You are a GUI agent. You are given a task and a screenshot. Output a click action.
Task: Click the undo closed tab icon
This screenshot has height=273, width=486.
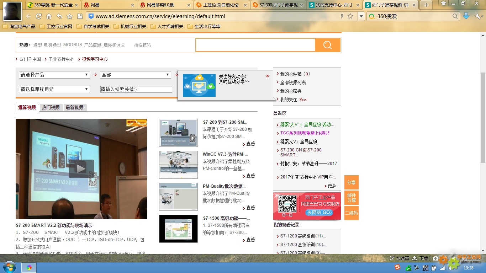point(59,16)
